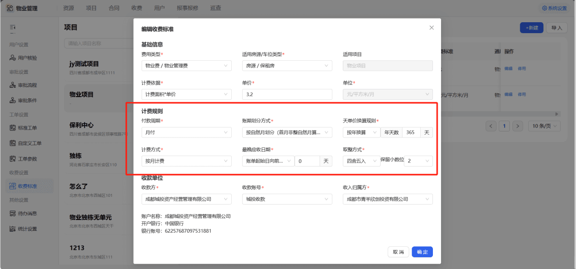Open the 收费 top menu

(136, 8)
